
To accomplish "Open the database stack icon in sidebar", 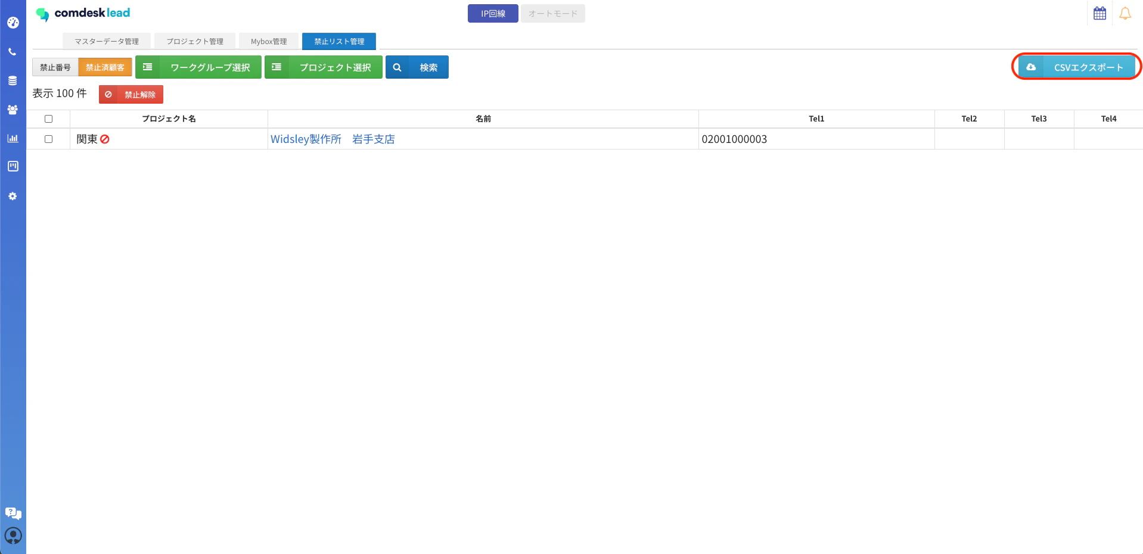I will point(13,80).
